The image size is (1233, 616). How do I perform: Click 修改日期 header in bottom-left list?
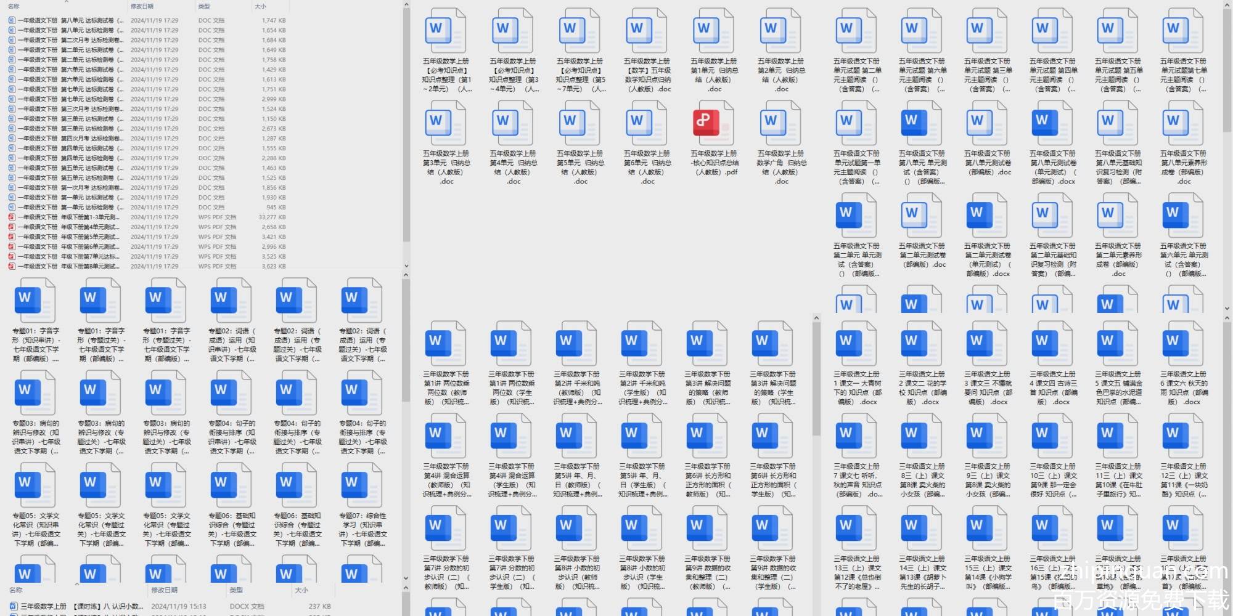[165, 590]
